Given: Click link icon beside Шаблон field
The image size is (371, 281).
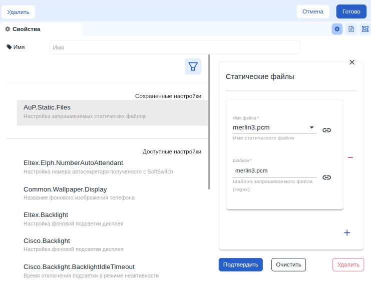Looking at the screenshot, I should tap(326, 177).
